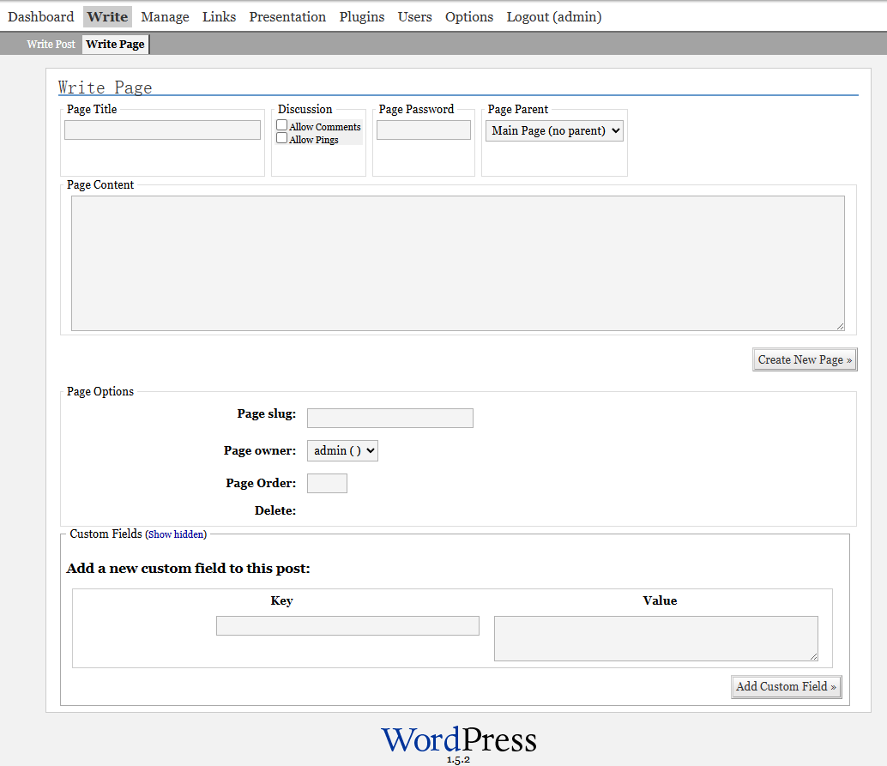Go to the Manage section
The height and width of the screenshot is (766, 887).
pos(166,17)
